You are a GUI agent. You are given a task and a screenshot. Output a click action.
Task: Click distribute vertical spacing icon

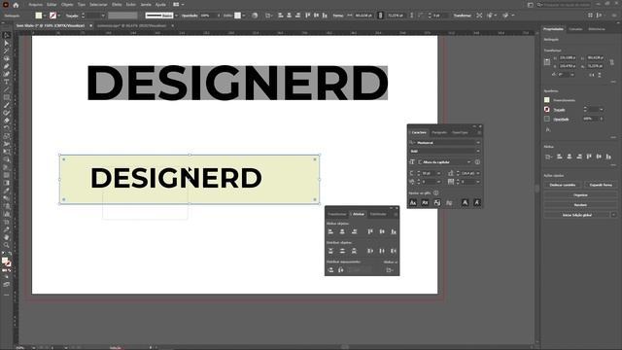click(330, 270)
